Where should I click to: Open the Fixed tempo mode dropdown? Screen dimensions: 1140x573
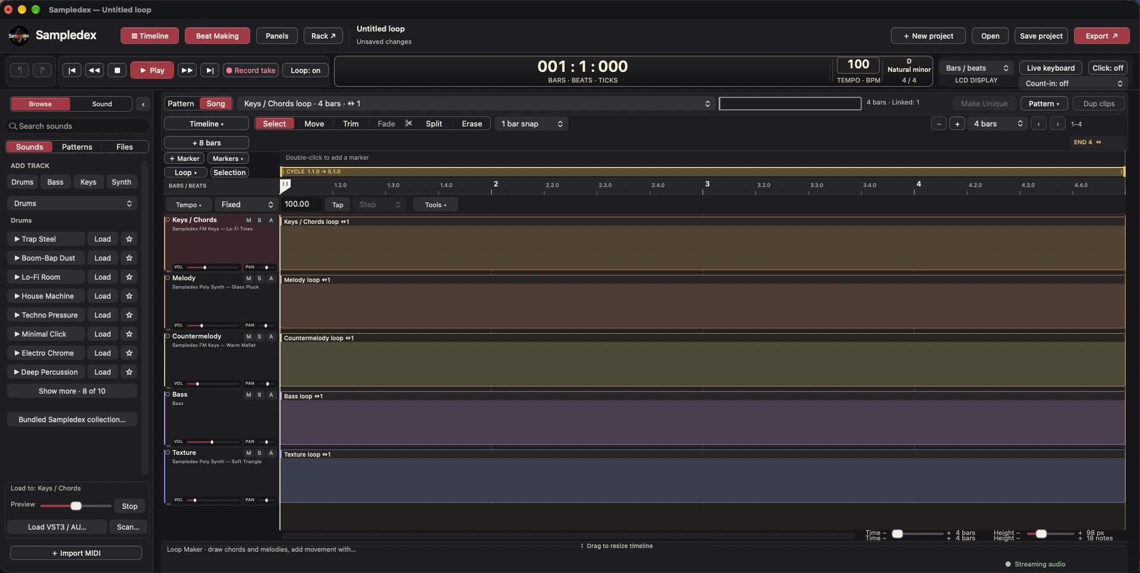point(247,204)
